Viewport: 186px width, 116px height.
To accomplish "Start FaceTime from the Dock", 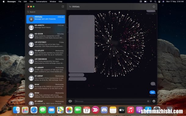I will [x=78, y=110].
